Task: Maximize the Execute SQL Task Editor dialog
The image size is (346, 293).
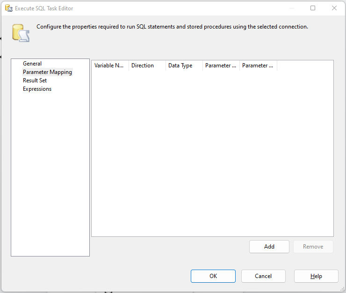Action: point(313,8)
